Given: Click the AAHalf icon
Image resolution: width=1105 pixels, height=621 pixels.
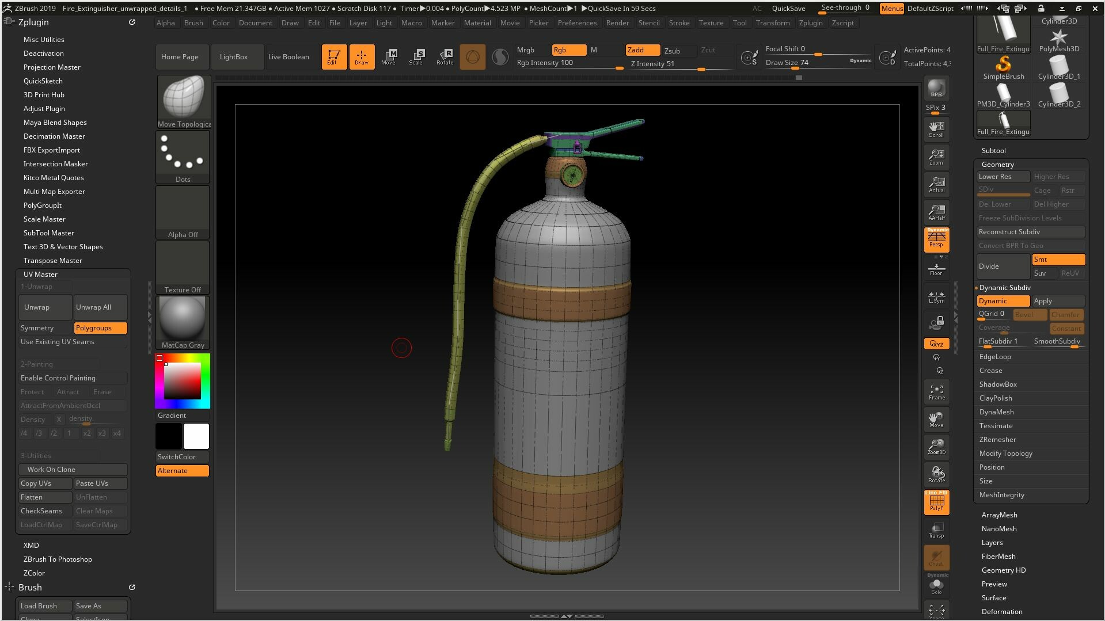Looking at the screenshot, I should (x=936, y=212).
